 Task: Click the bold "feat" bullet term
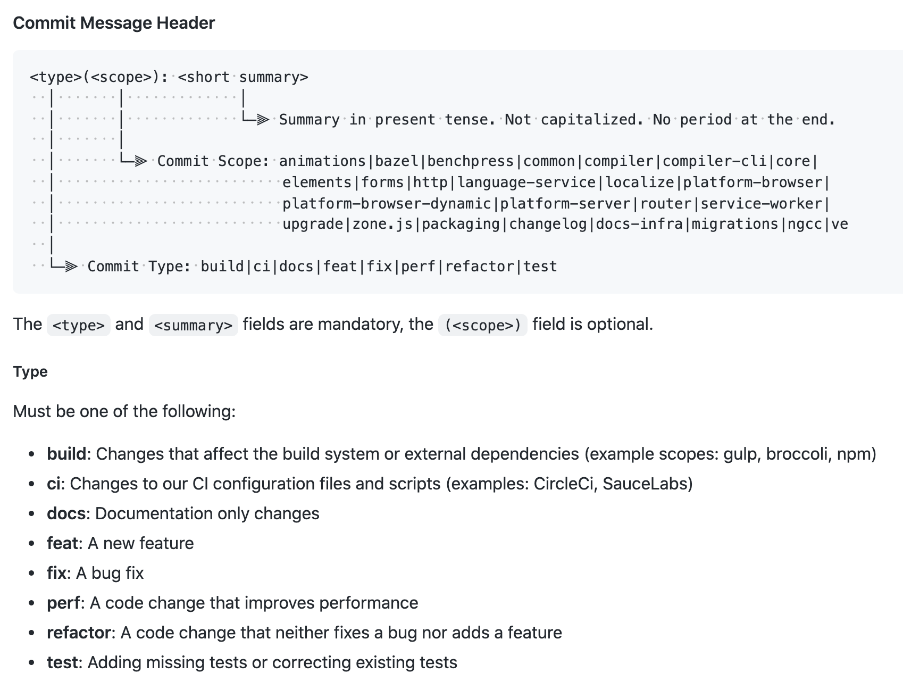click(x=62, y=543)
